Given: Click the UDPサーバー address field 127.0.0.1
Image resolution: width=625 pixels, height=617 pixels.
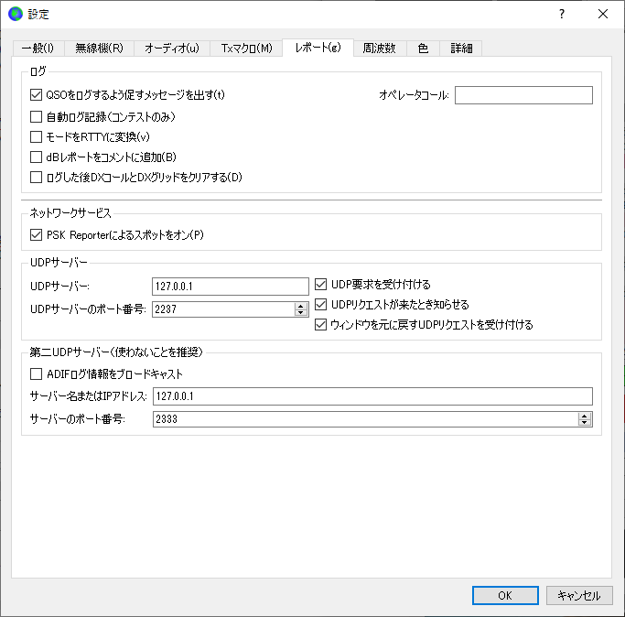Looking at the screenshot, I should pyautogui.click(x=230, y=287).
